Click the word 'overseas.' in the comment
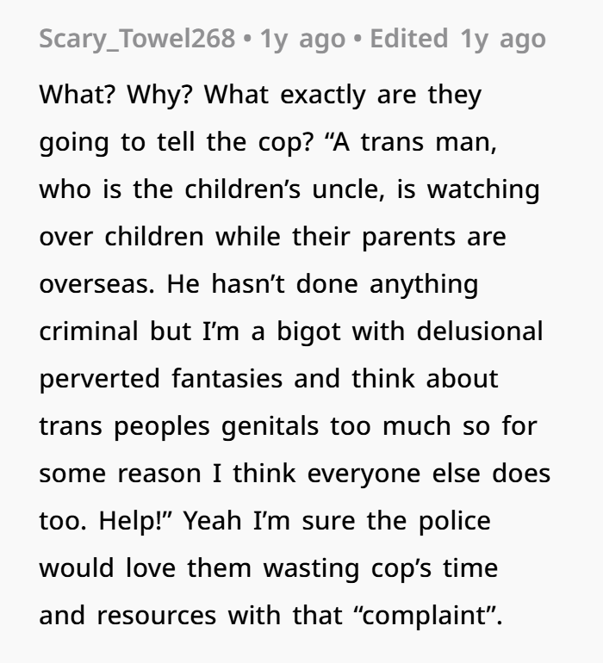Image resolution: width=603 pixels, height=663 pixels. coord(96,284)
